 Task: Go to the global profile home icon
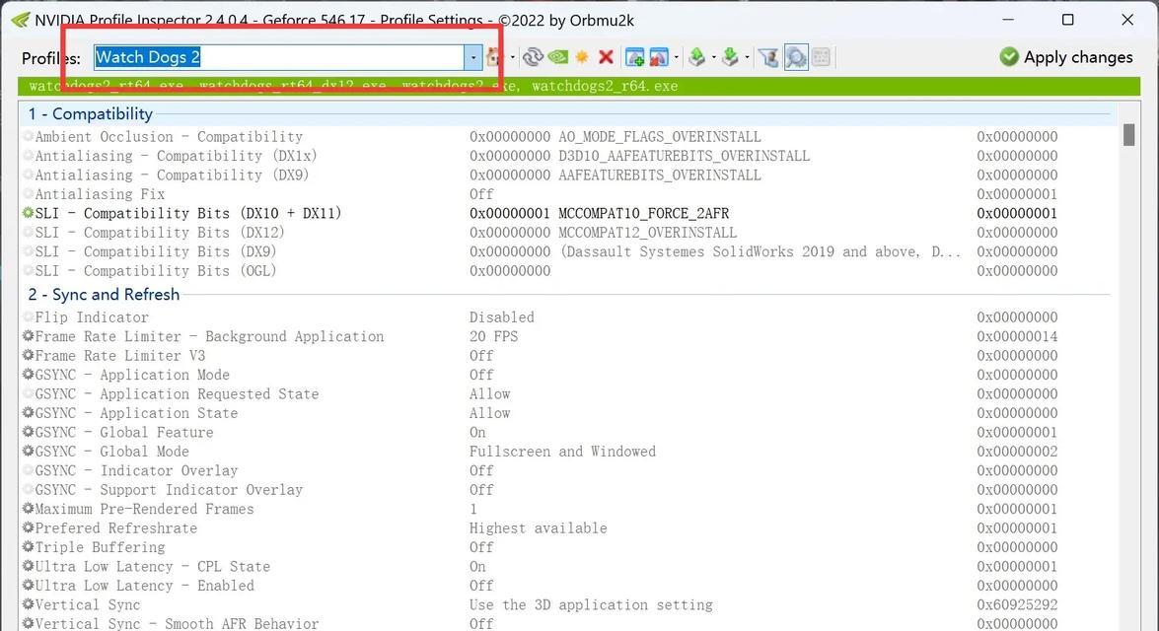[x=494, y=57]
